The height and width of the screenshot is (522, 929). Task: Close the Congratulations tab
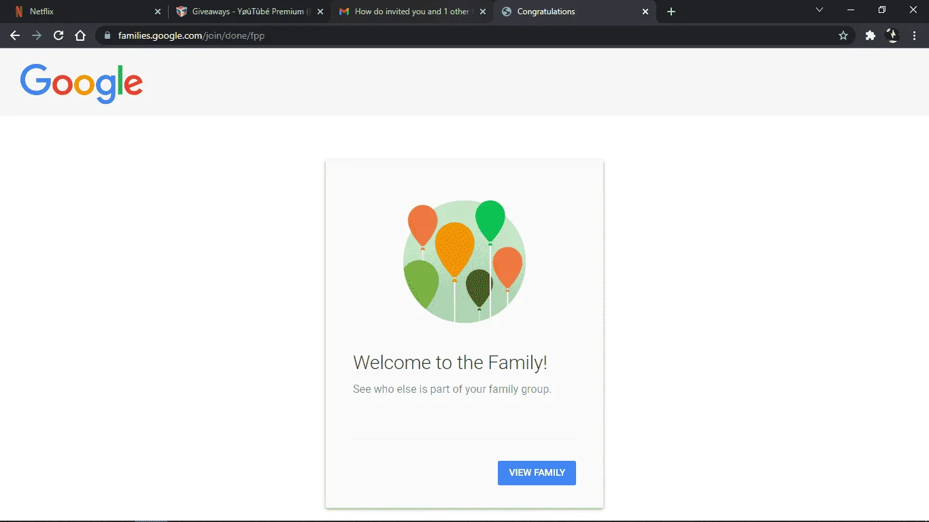click(645, 12)
